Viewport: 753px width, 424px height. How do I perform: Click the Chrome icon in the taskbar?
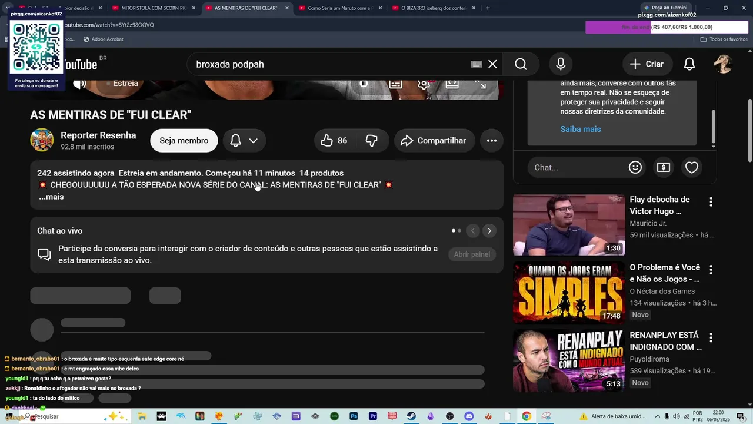(x=527, y=416)
